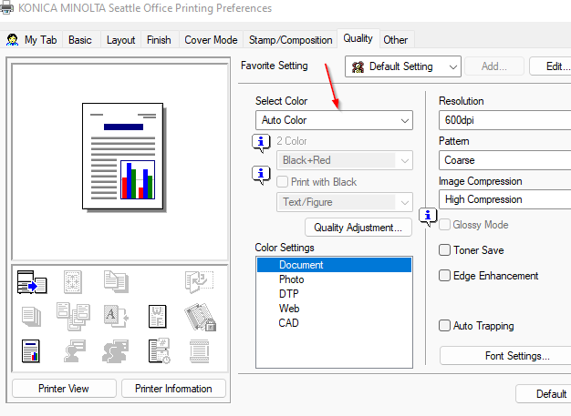Click the grayed scattered offset pages icon

coord(73,316)
